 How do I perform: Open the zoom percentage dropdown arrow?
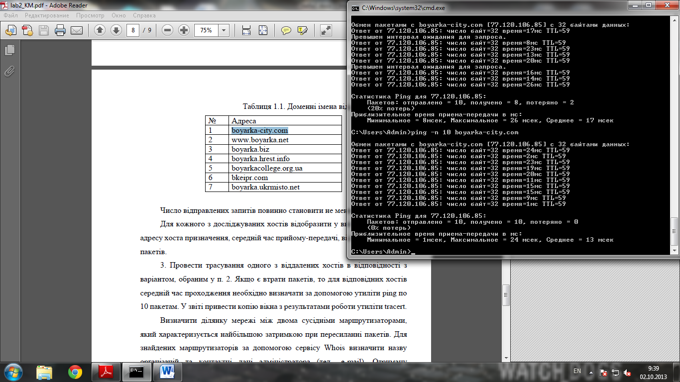(224, 30)
